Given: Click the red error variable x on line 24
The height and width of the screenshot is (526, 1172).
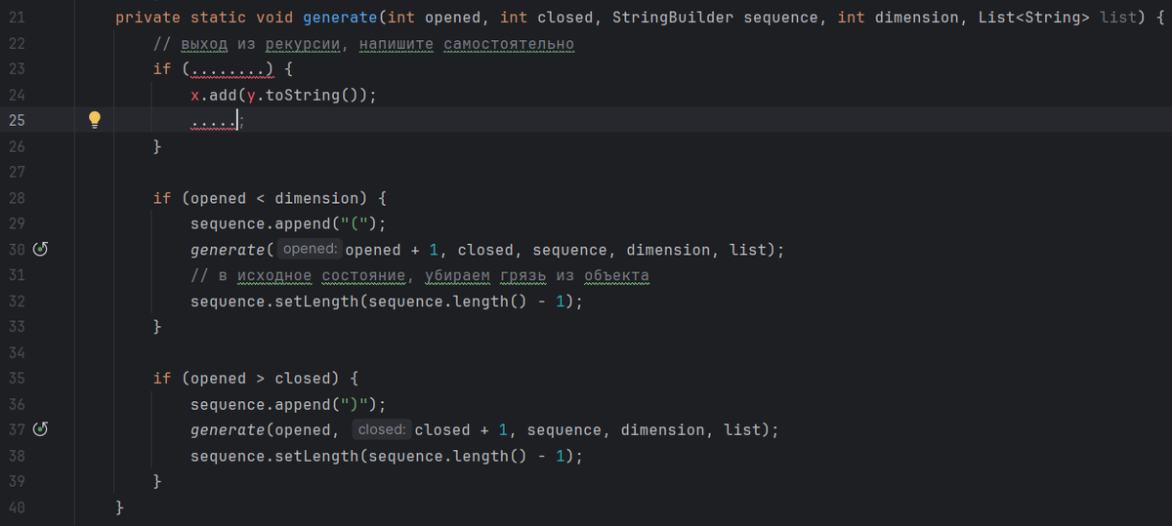Looking at the screenshot, I should point(195,95).
